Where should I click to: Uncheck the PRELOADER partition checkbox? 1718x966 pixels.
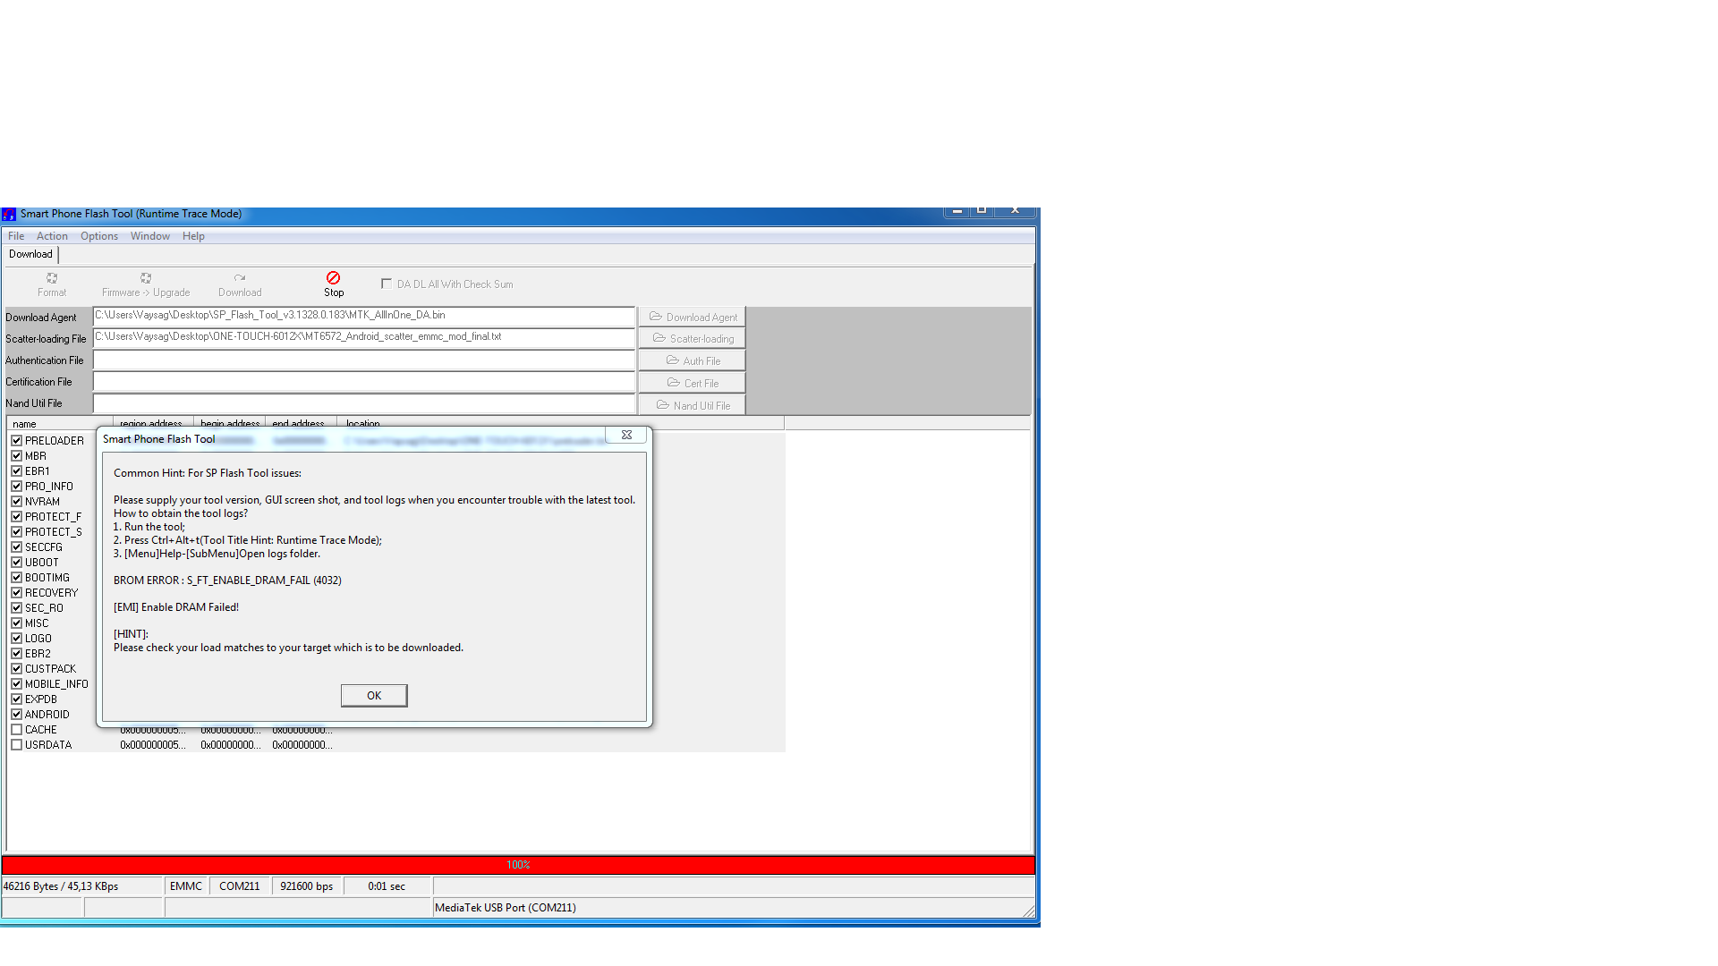(x=17, y=441)
